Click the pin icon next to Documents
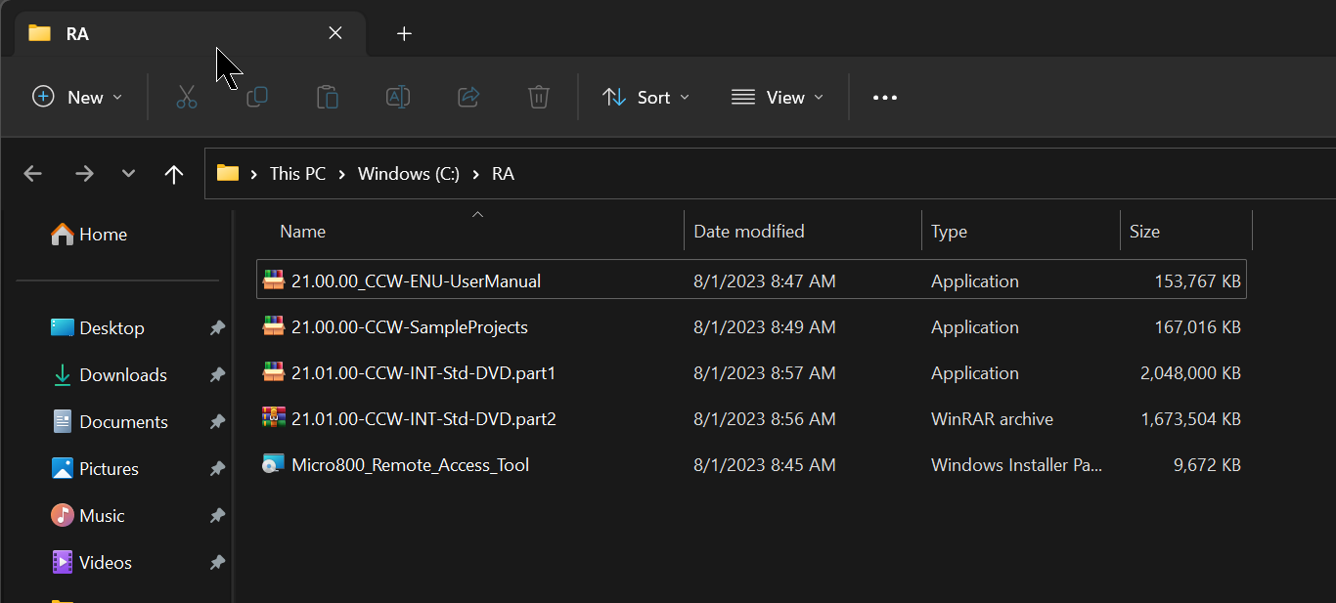This screenshot has height=603, width=1336. [217, 422]
